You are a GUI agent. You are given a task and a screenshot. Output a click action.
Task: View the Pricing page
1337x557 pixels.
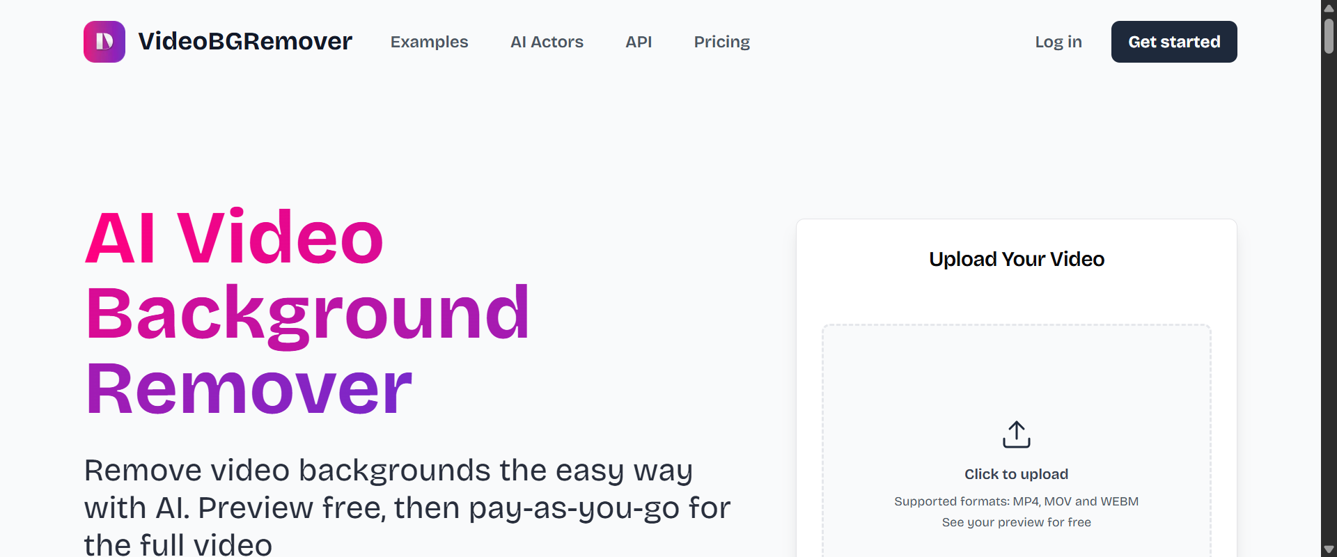[x=721, y=42]
